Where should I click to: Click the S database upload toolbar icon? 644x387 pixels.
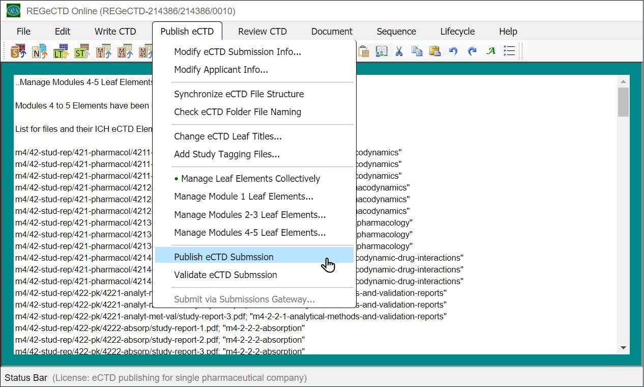click(x=18, y=51)
